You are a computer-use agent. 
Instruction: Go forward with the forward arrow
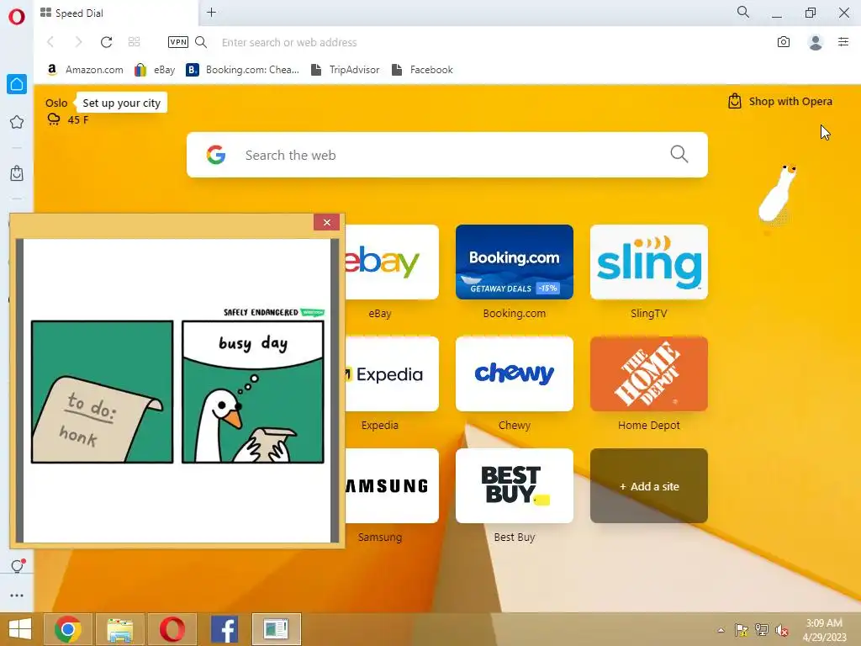(x=78, y=42)
